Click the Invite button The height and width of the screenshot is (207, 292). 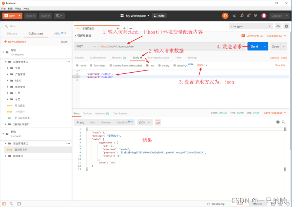pos(159,16)
